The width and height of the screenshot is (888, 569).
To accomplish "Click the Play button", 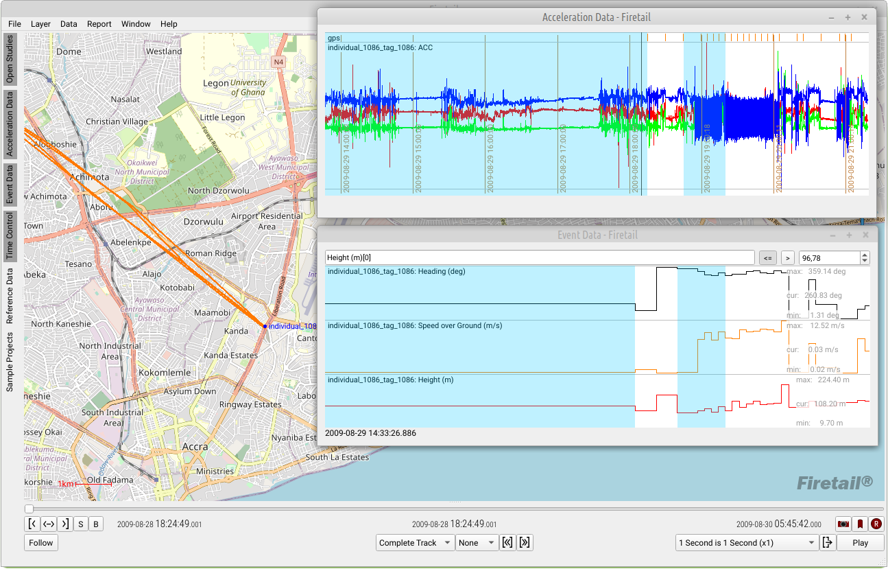I will click(x=860, y=542).
